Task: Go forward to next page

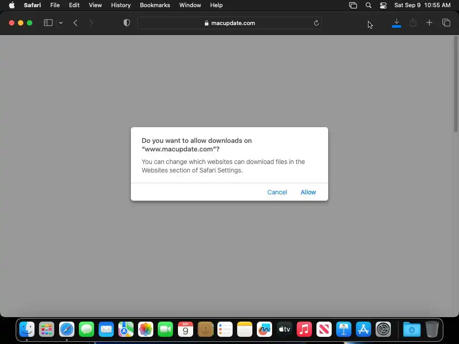Action: (x=91, y=23)
